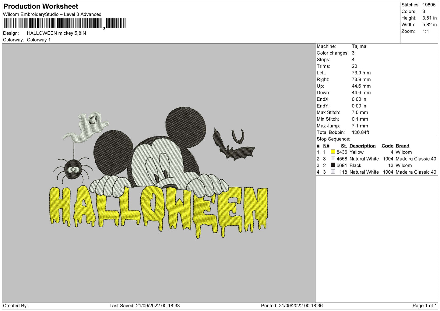
Task: Click the Brand column header
Action: 402,146
